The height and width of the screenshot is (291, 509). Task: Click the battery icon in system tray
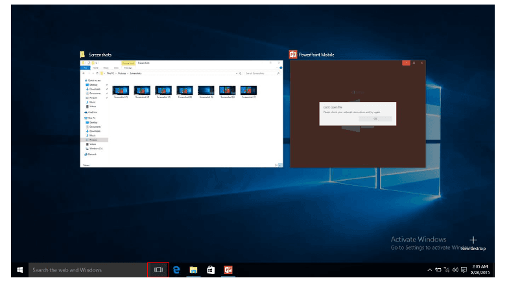[x=438, y=270]
